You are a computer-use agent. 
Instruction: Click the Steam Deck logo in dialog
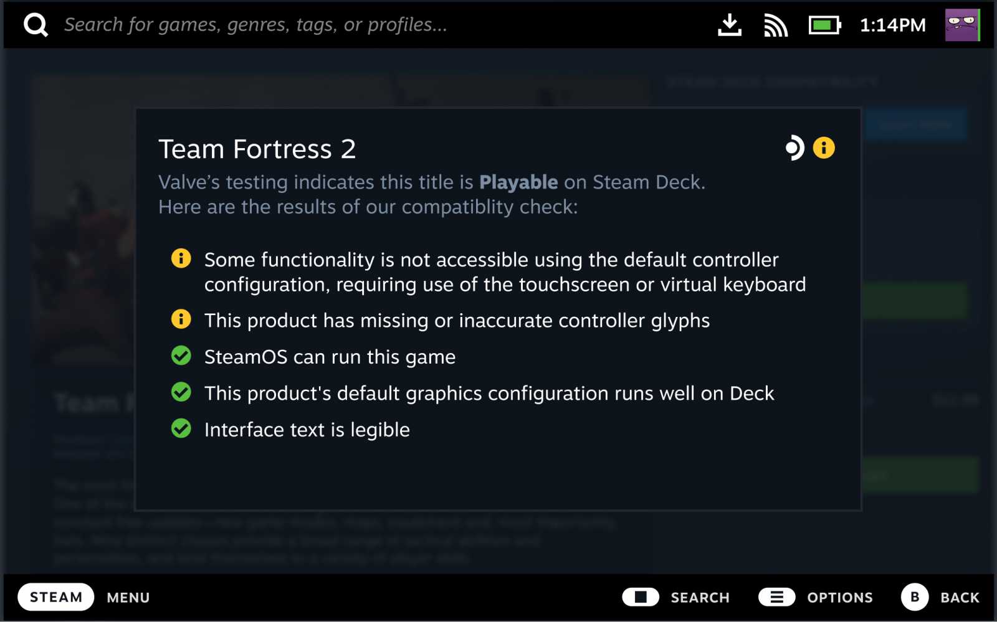tap(794, 148)
